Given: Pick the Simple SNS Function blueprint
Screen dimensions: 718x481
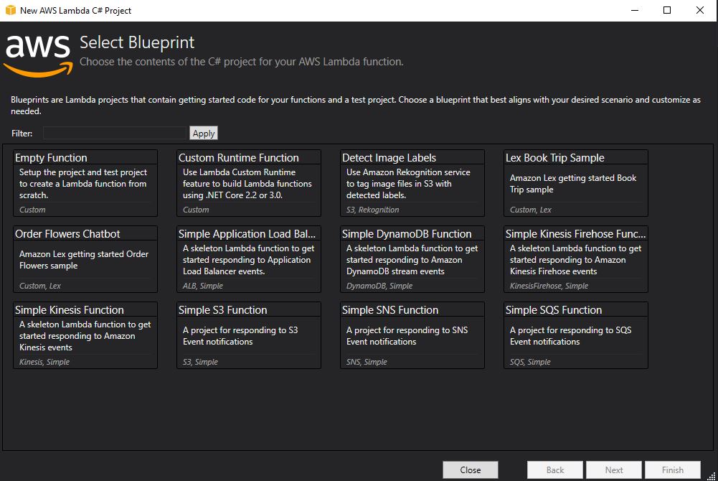Looking at the screenshot, I should tap(412, 335).
